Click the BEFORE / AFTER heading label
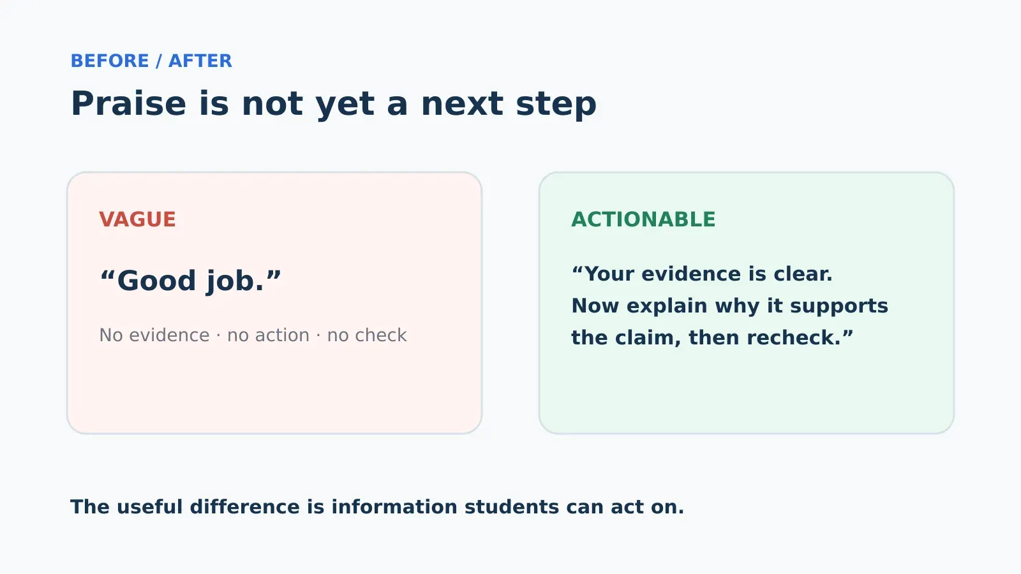 click(x=151, y=61)
